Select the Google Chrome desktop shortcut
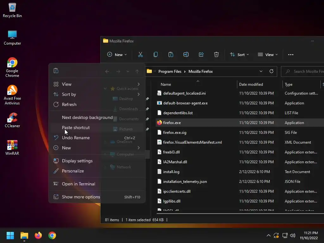 (x=12, y=68)
